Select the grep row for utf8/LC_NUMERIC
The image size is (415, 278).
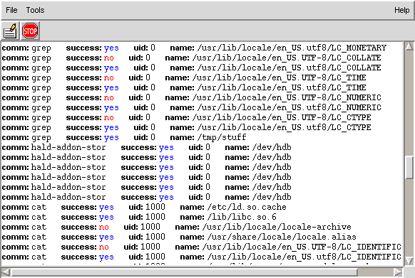tap(192, 107)
